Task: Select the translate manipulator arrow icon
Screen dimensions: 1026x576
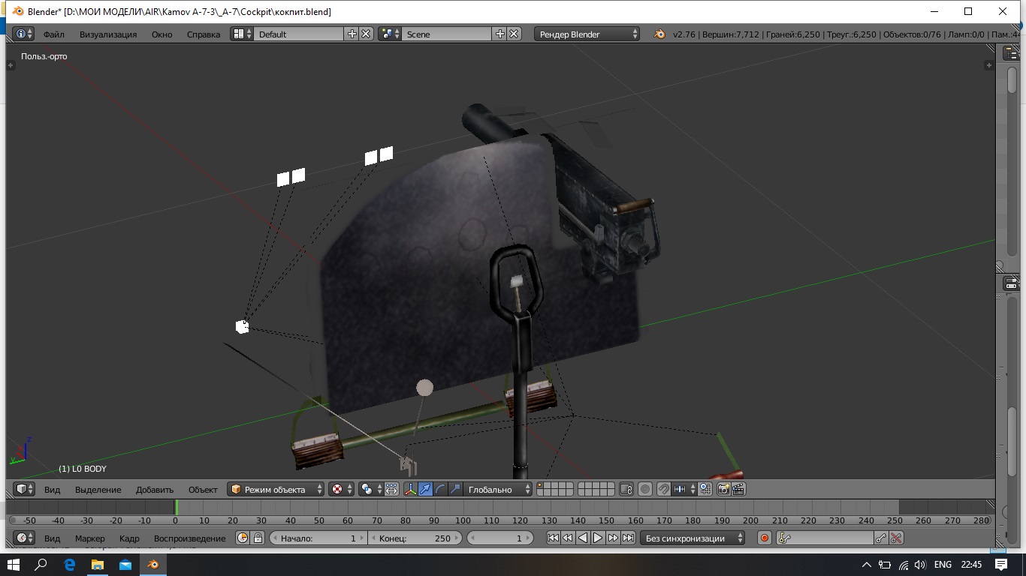Action: (426, 489)
